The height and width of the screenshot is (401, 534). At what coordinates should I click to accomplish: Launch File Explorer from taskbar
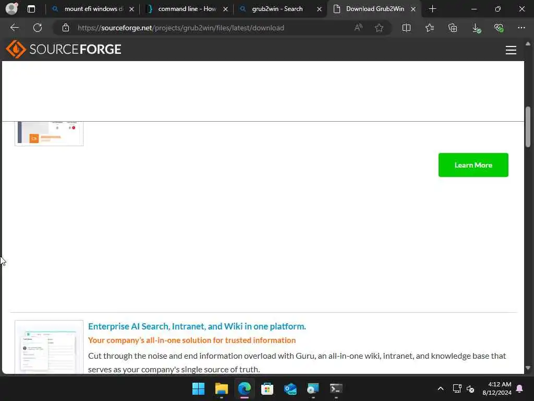221,388
